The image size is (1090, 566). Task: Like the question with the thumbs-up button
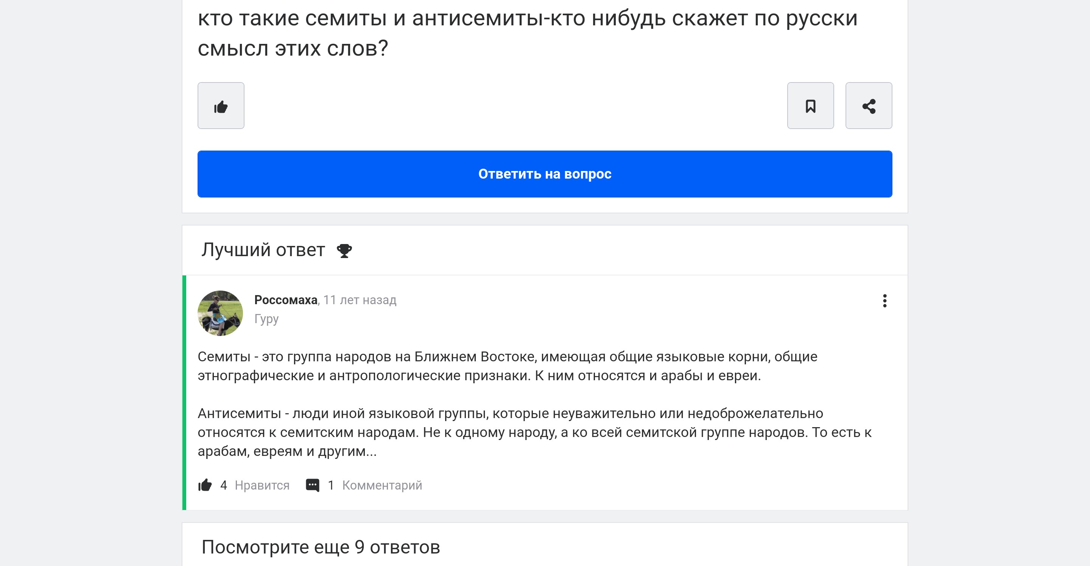(221, 106)
